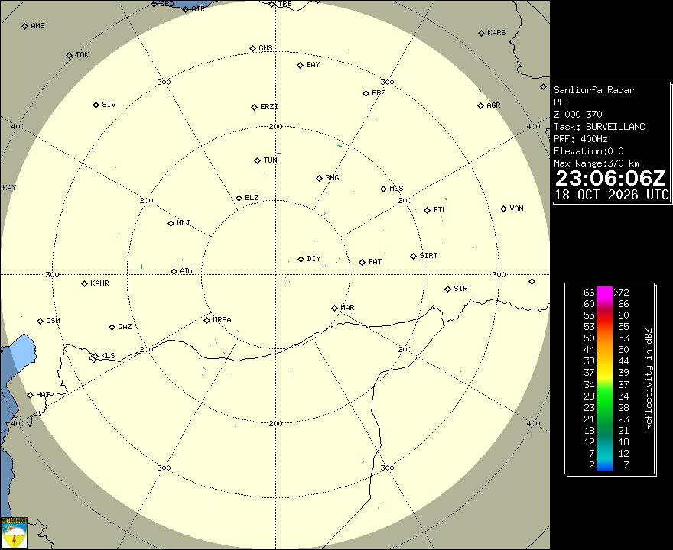Click the 'Z_000_370' product code
This screenshot has height=550, width=673.
[577, 115]
